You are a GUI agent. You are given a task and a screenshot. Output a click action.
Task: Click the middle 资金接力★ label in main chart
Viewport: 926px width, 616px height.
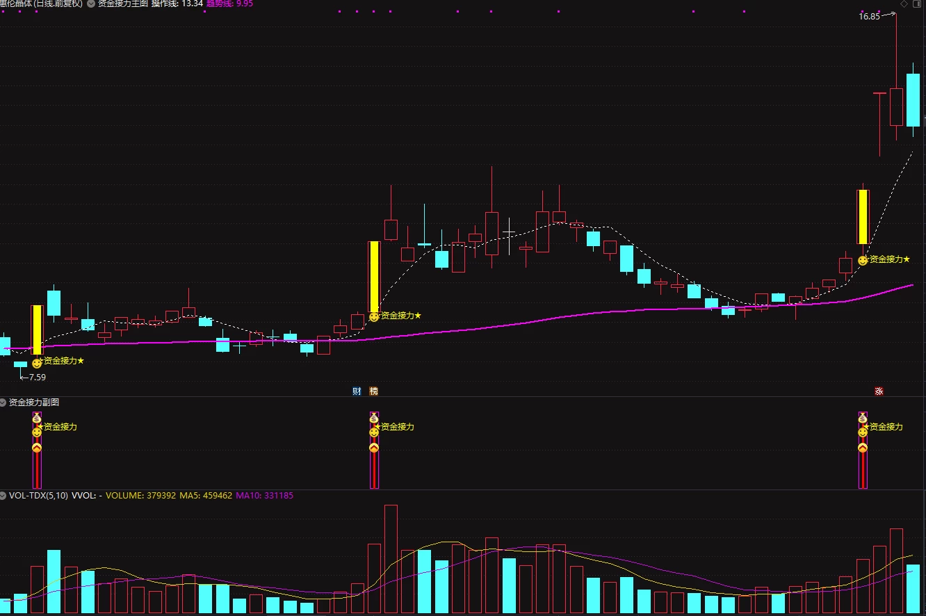tap(401, 316)
